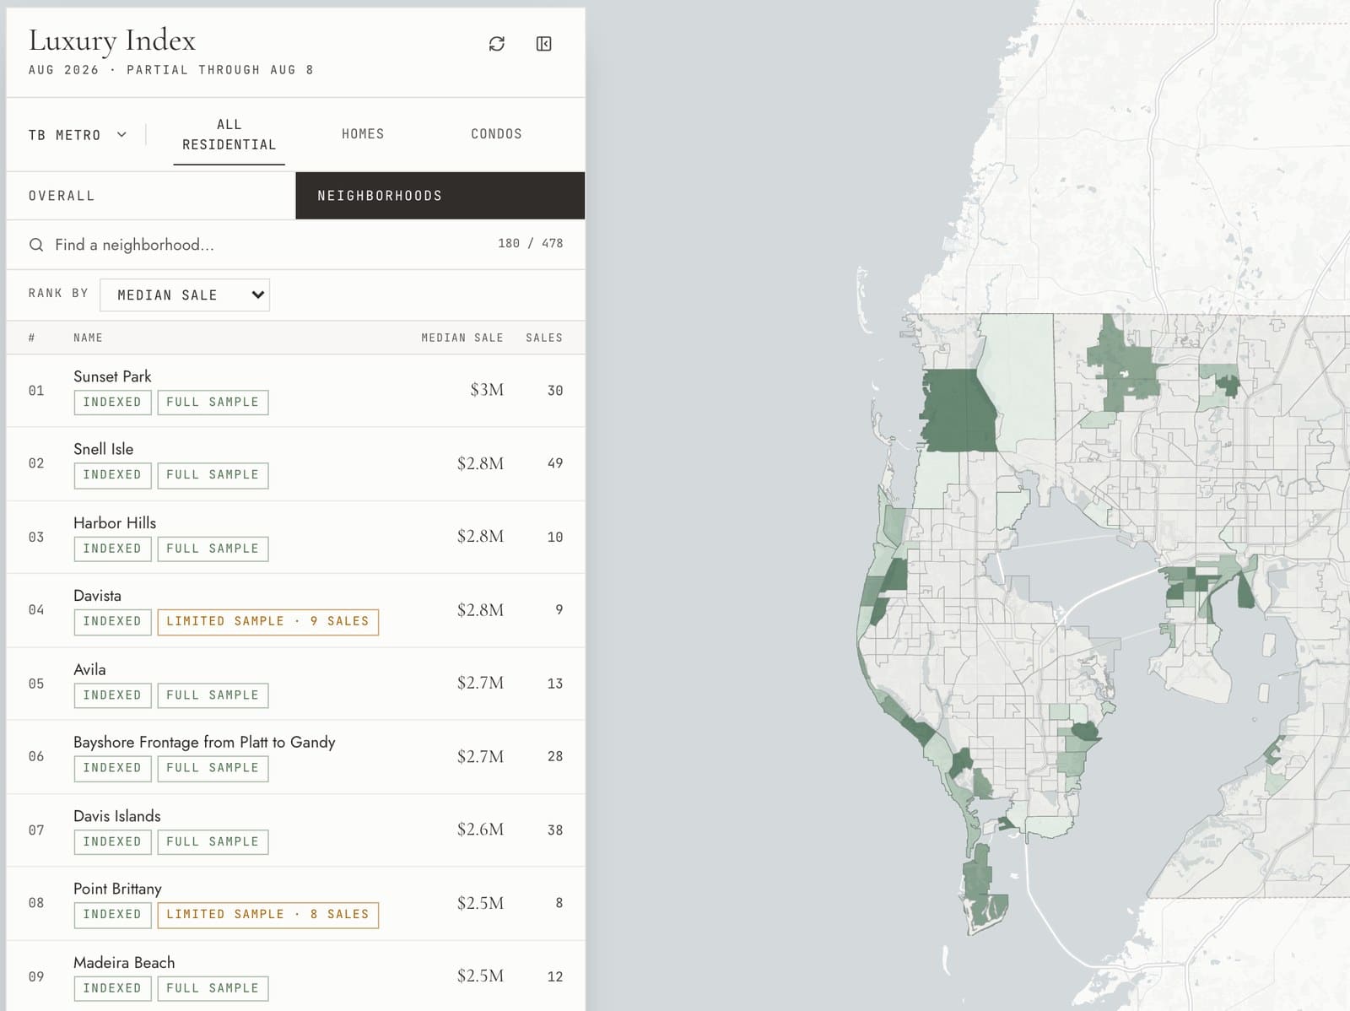
Task: Click Snell Isle's sales count 49
Action: (554, 463)
